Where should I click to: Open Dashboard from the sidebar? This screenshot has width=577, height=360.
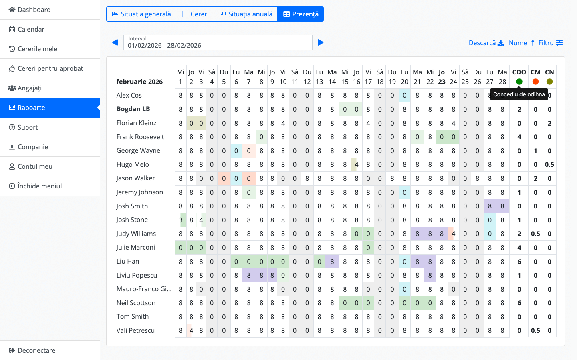[x=34, y=10]
